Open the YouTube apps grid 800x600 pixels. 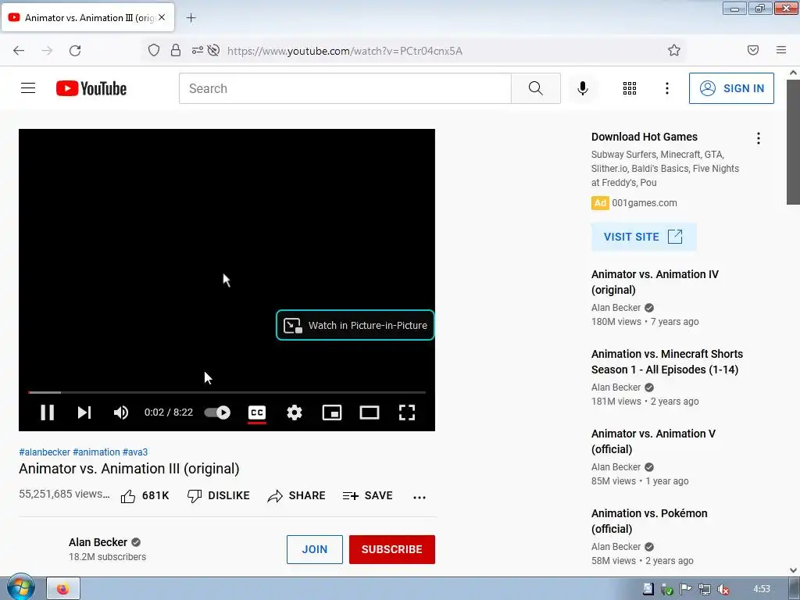pos(630,88)
